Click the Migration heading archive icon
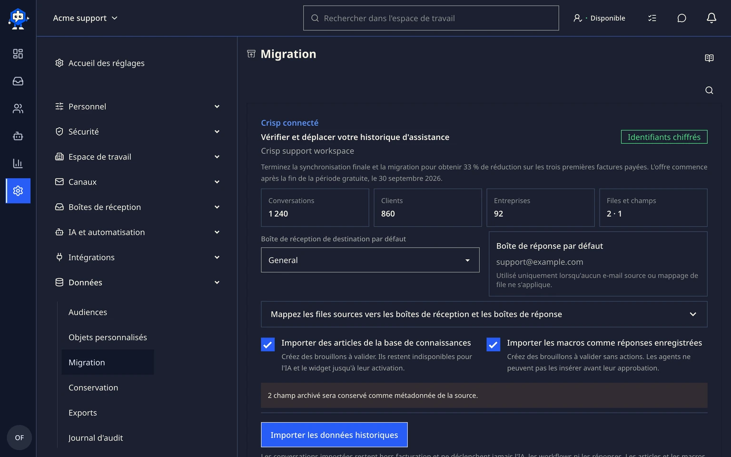 point(251,54)
